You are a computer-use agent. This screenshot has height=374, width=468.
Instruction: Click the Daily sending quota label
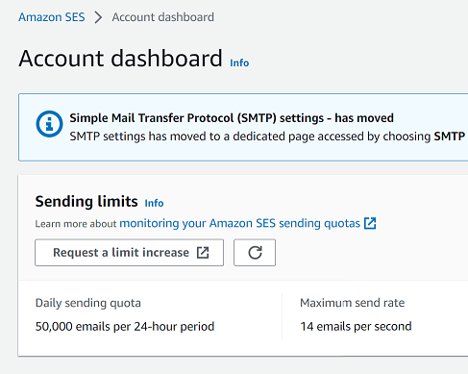tap(88, 303)
